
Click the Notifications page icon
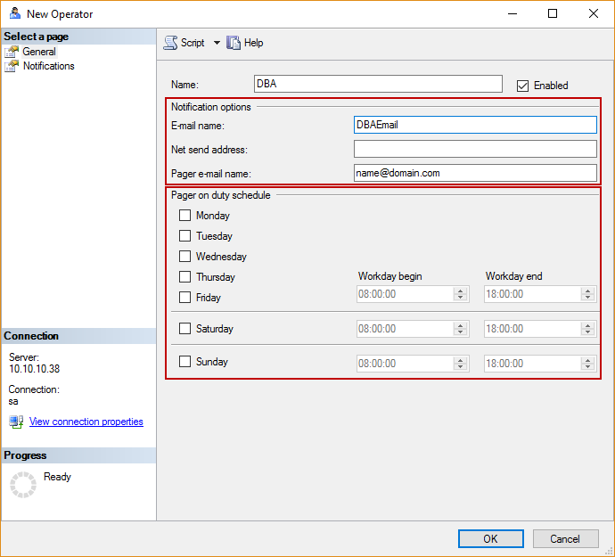(12, 66)
